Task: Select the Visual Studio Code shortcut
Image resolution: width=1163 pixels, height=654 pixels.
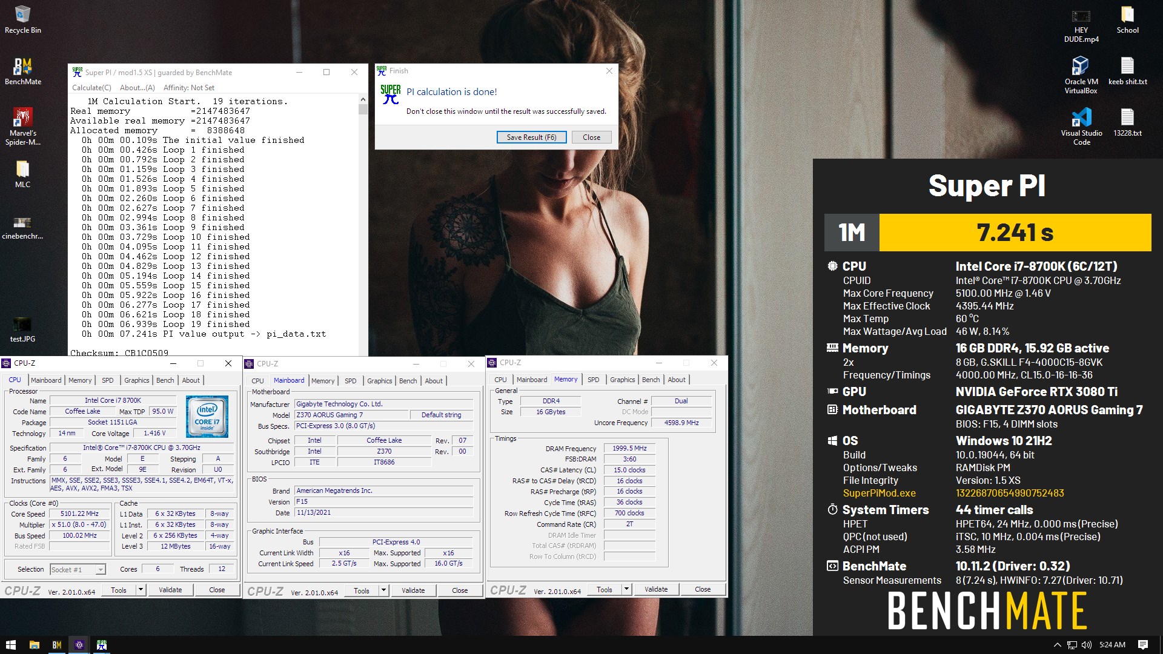Action: 1081,127
